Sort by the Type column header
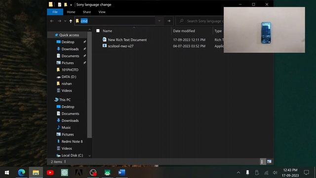Image resolution: width=316 pixels, height=178 pixels. click(x=218, y=31)
